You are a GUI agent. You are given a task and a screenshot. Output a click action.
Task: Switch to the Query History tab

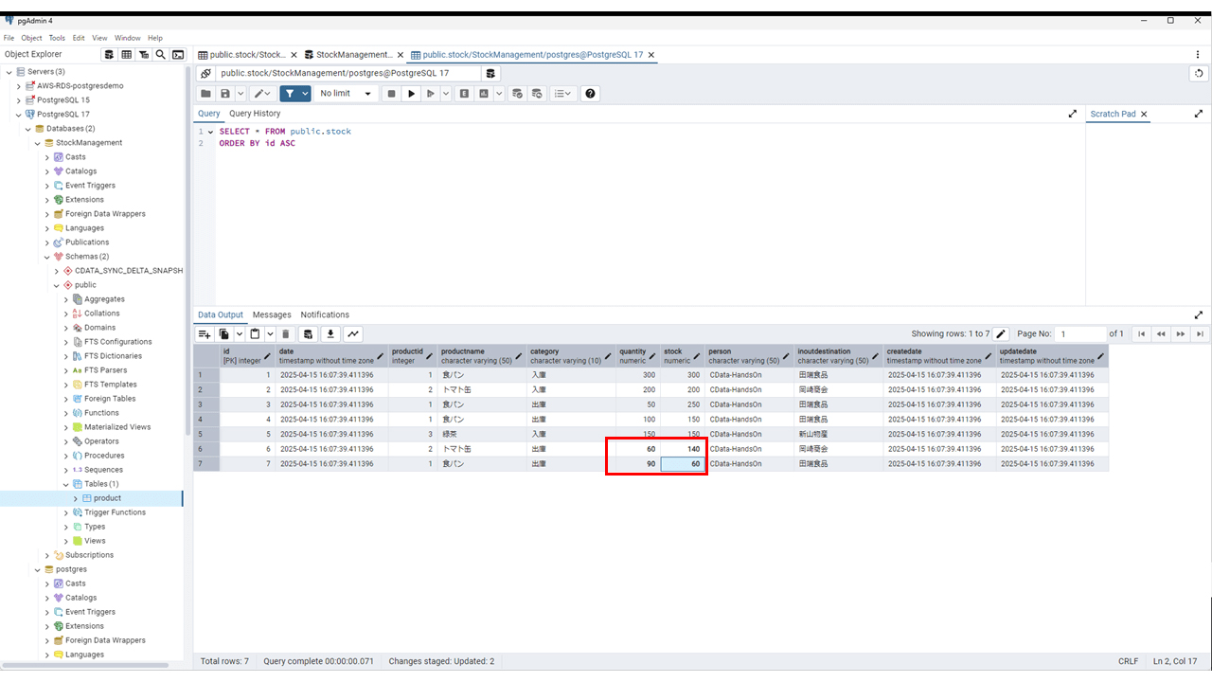click(x=255, y=114)
